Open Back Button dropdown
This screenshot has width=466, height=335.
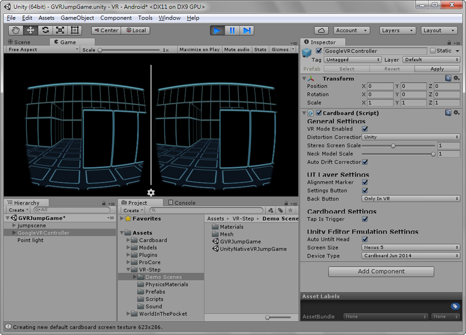tap(411, 198)
